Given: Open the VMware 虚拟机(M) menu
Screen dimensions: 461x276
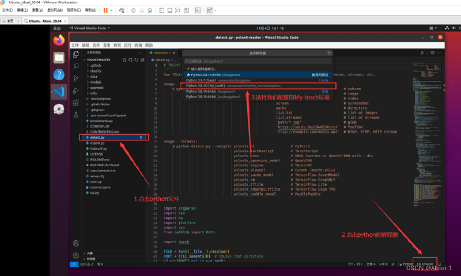Looking at the screenshot, I should point(55,10).
